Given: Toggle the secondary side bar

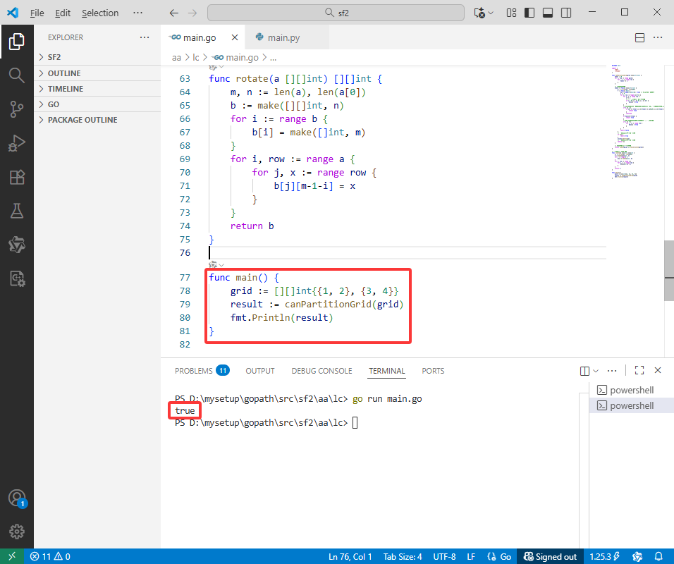Looking at the screenshot, I should coord(566,13).
